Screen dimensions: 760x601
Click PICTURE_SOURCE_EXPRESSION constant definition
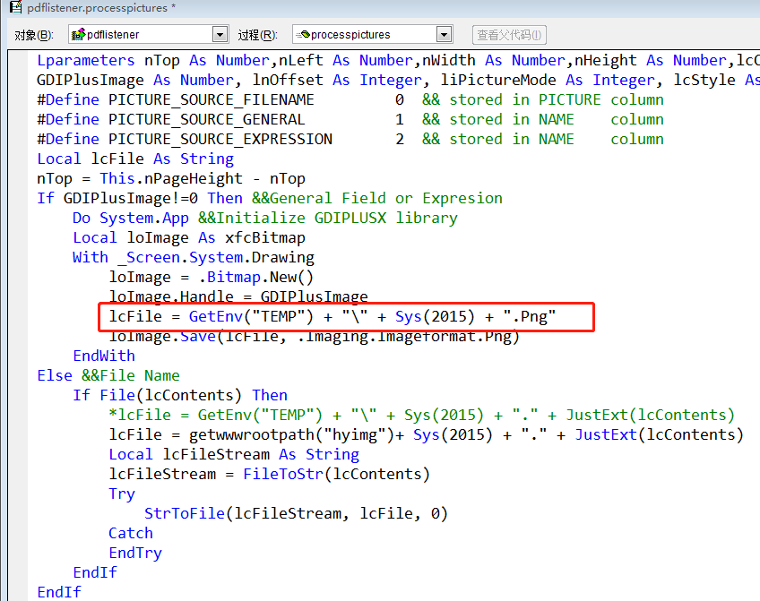tap(220, 140)
